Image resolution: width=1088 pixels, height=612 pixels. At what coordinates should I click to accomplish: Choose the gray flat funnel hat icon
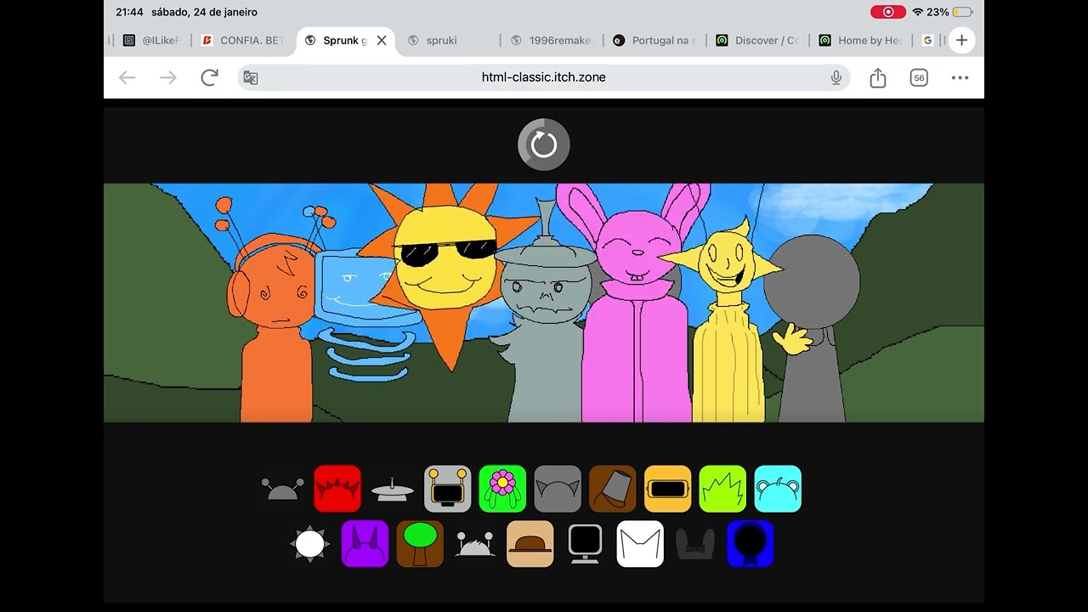click(393, 489)
